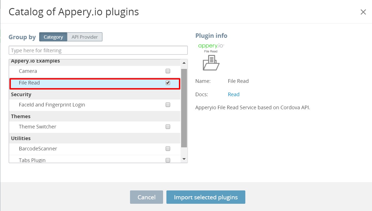Screen dimensions: 372x211
Task: Click the plugin filter text field
Action: [x=98, y=50]
